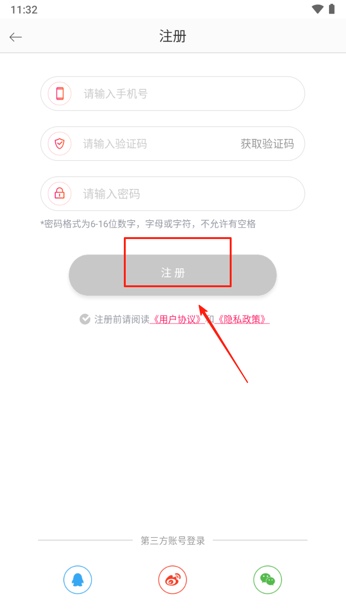
Task: Tap the Wi-Fi status bar icon
Action: pos(318,9)
